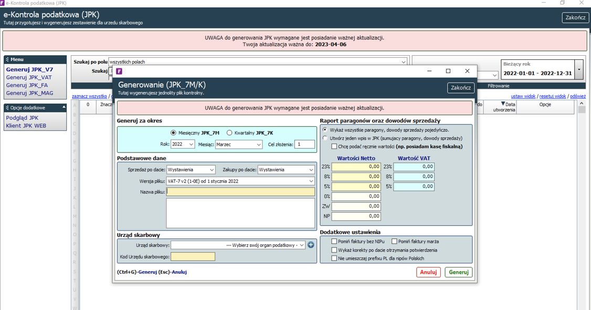Enable Pomiń faktury bez NIPu checkbox
The height and width of the screenshot is (310, 591).
coord(334,241)
